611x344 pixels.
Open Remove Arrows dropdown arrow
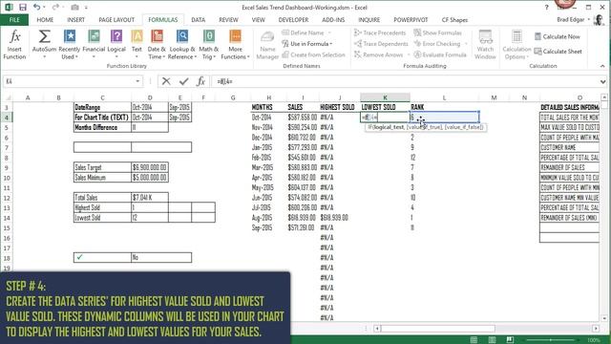(x=409, y=54)
